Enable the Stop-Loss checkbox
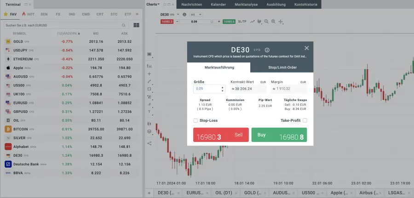This screenshot has width=414, height=198. (196, 120)
